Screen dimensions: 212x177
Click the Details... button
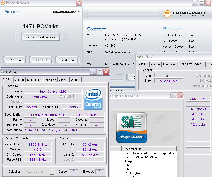[15, 60]
